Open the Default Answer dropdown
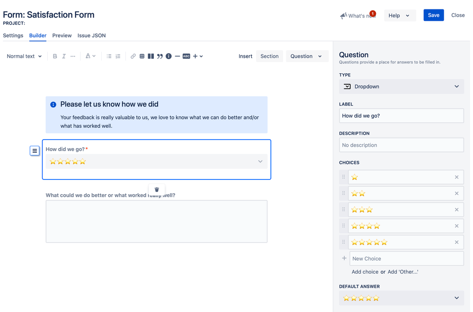This screenshot has height=312, width=473. 401,298
